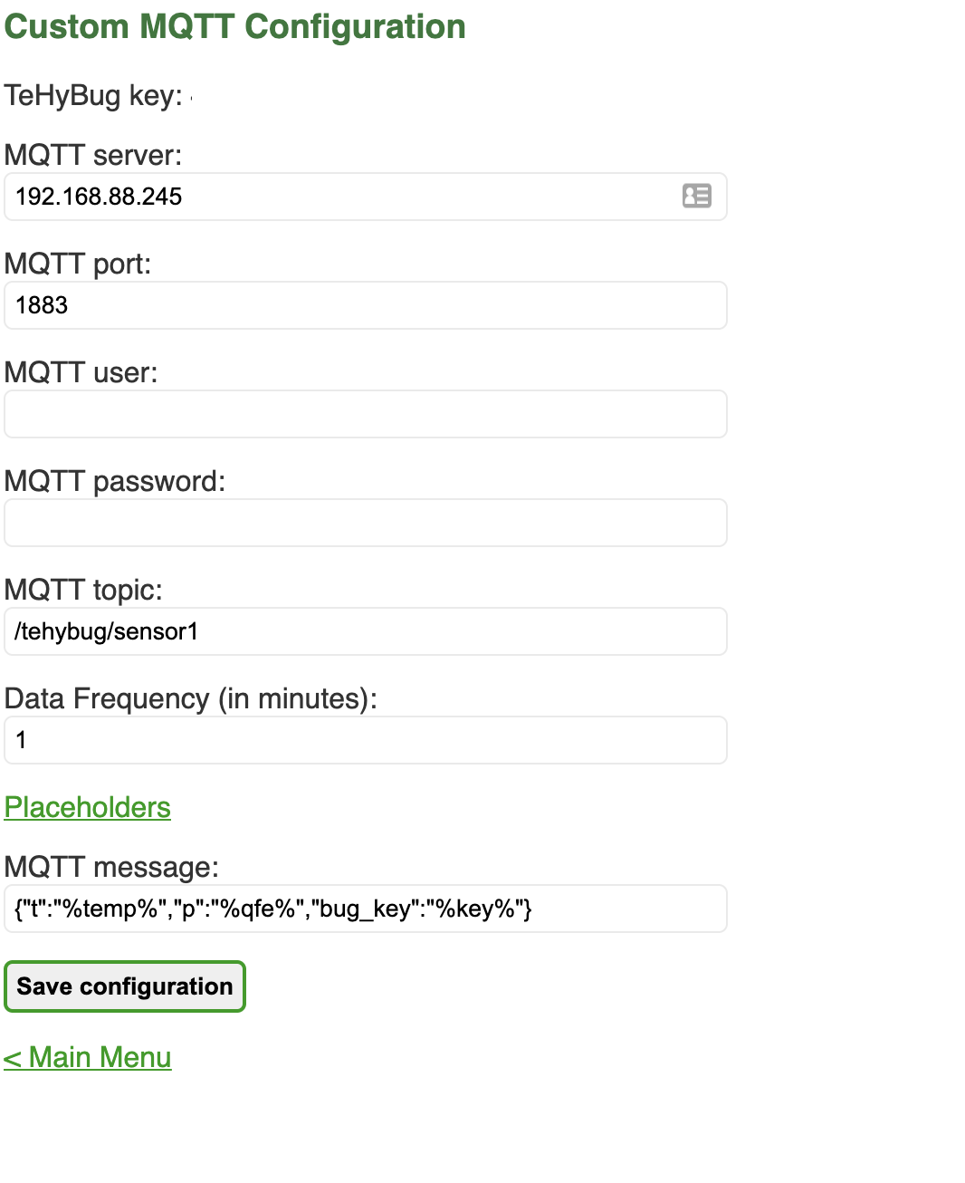Image resolution: width=965 pixels, height=1183 pixels.
Task: Focus the Data Frequency minutes field
Action: pos(365,740)
